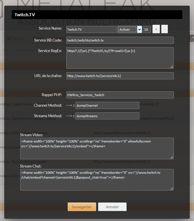Cancel the dialog with Annuler

(112, 207)
